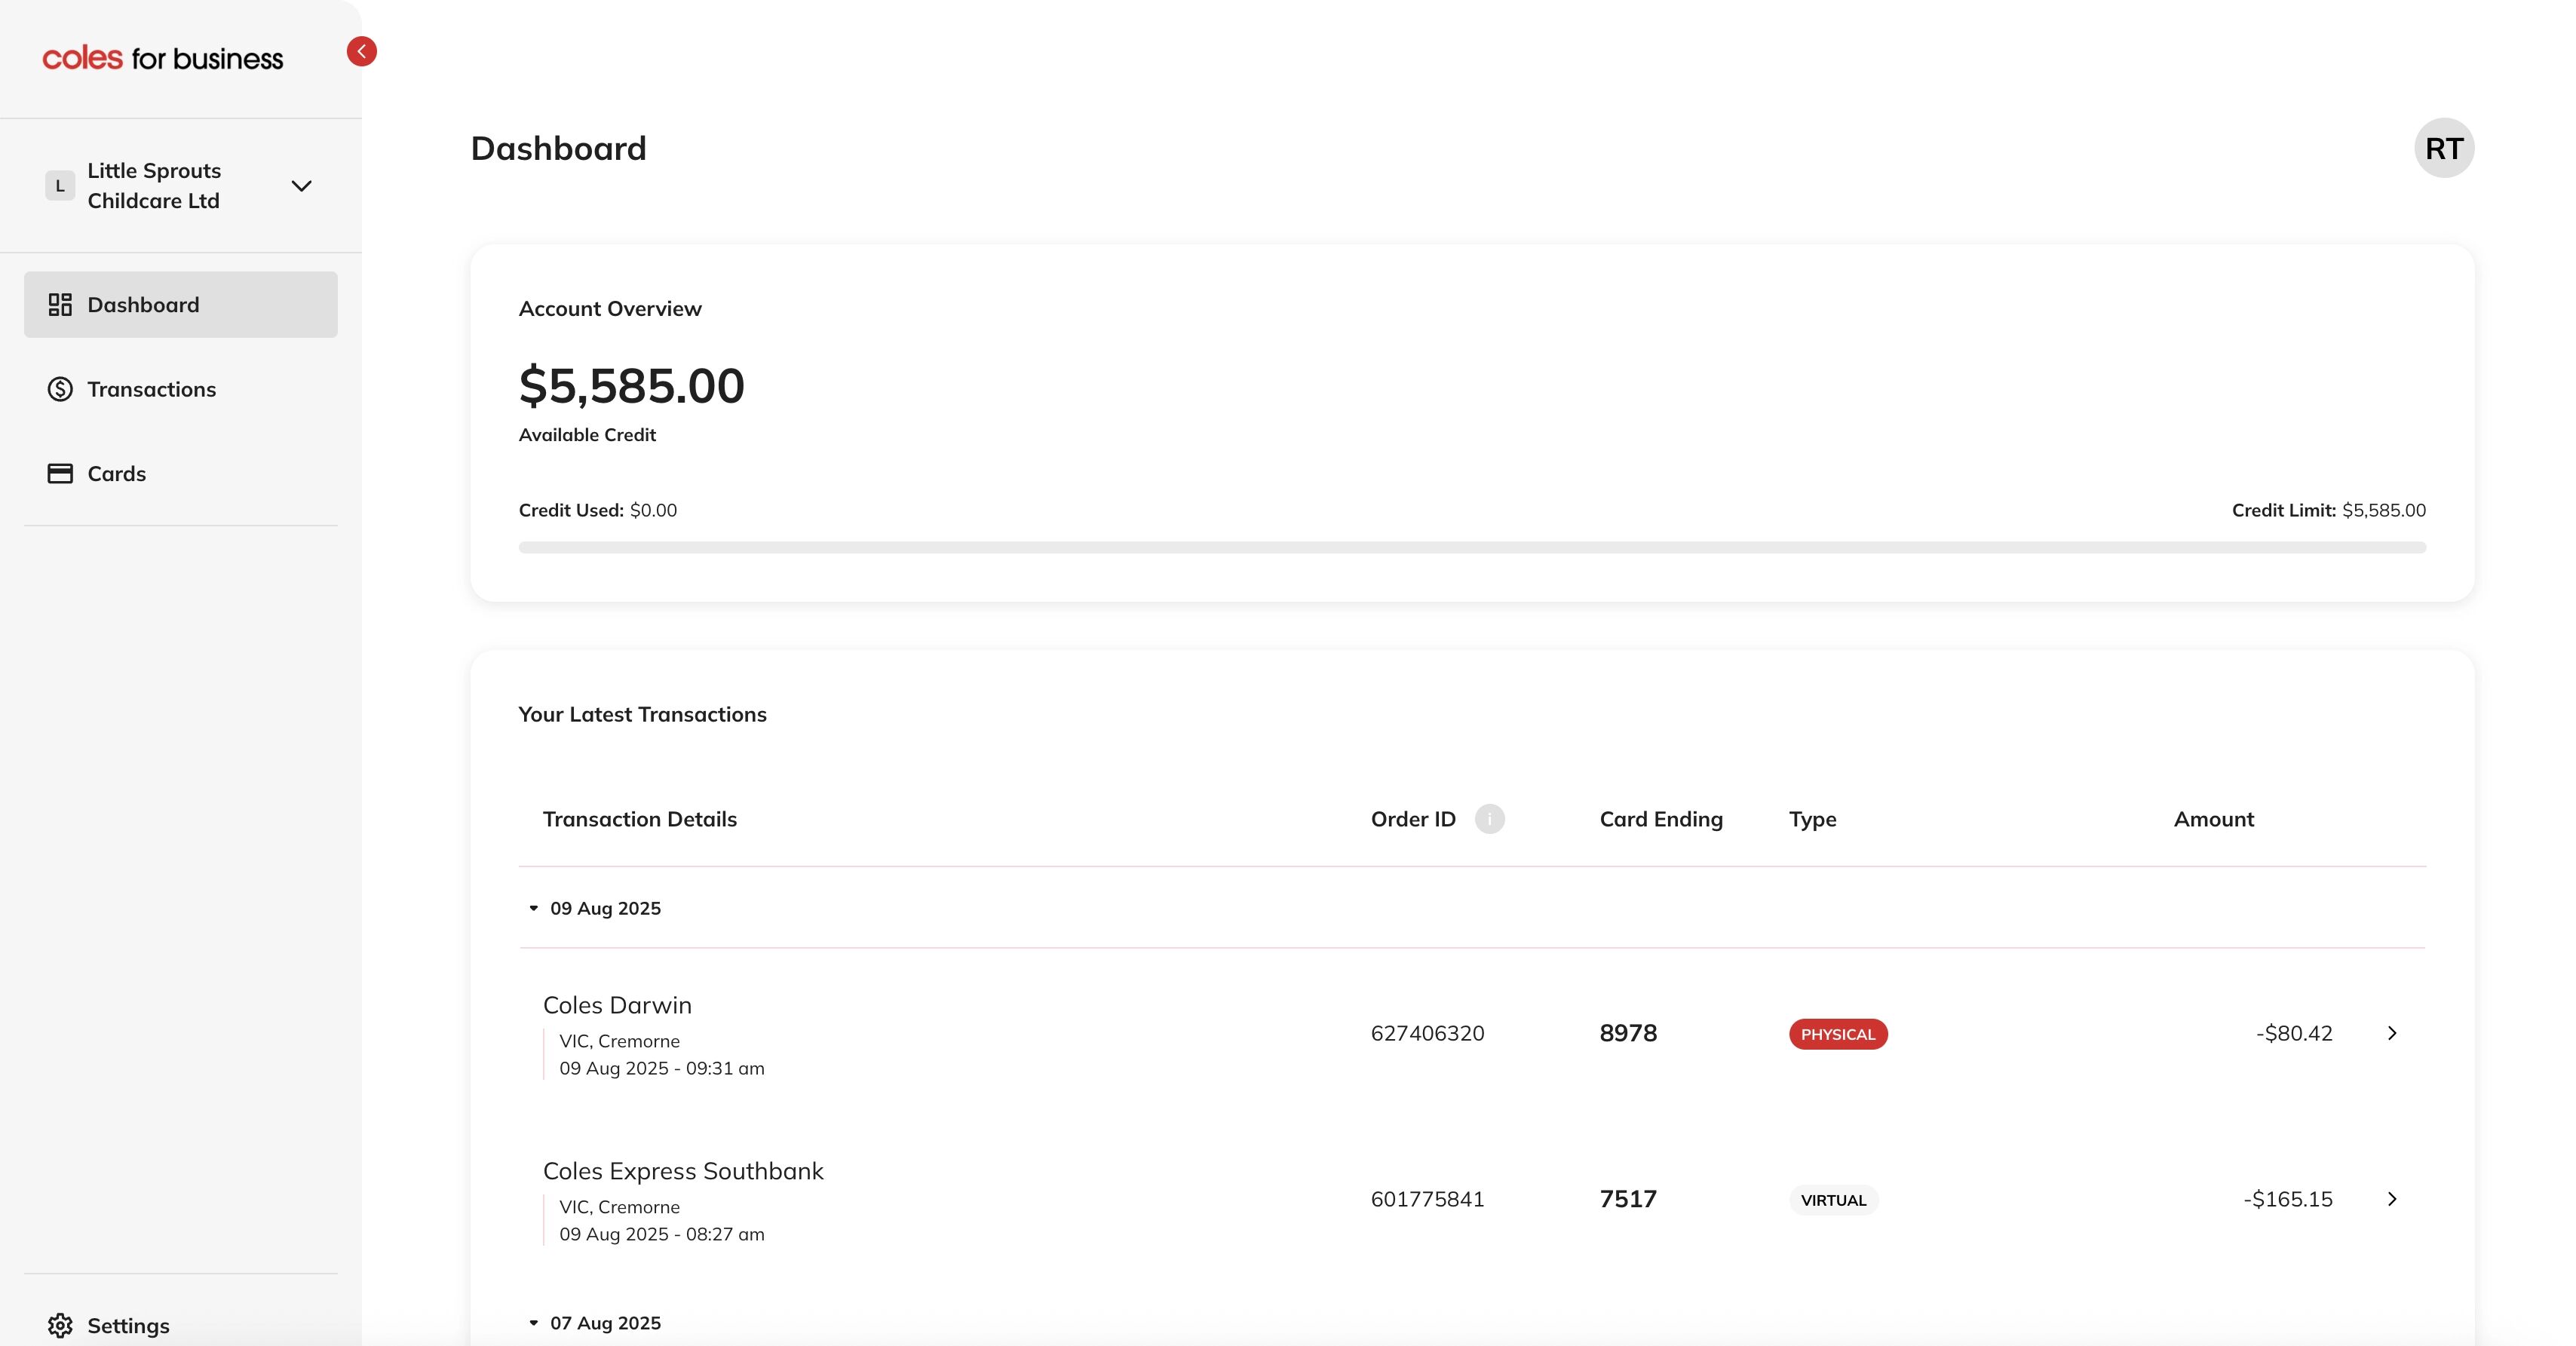
Task: Click the VIRTUAL type badge
Action: [x=1833, y=1200]
